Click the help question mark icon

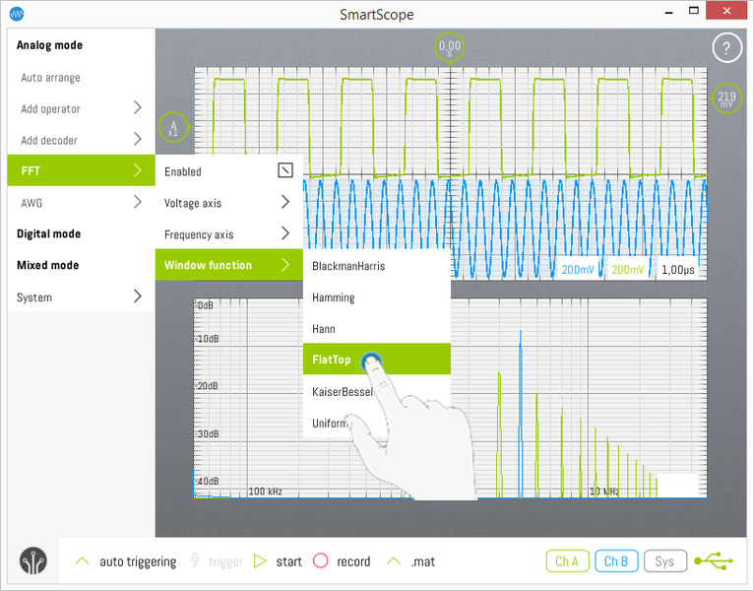[726, 47]
